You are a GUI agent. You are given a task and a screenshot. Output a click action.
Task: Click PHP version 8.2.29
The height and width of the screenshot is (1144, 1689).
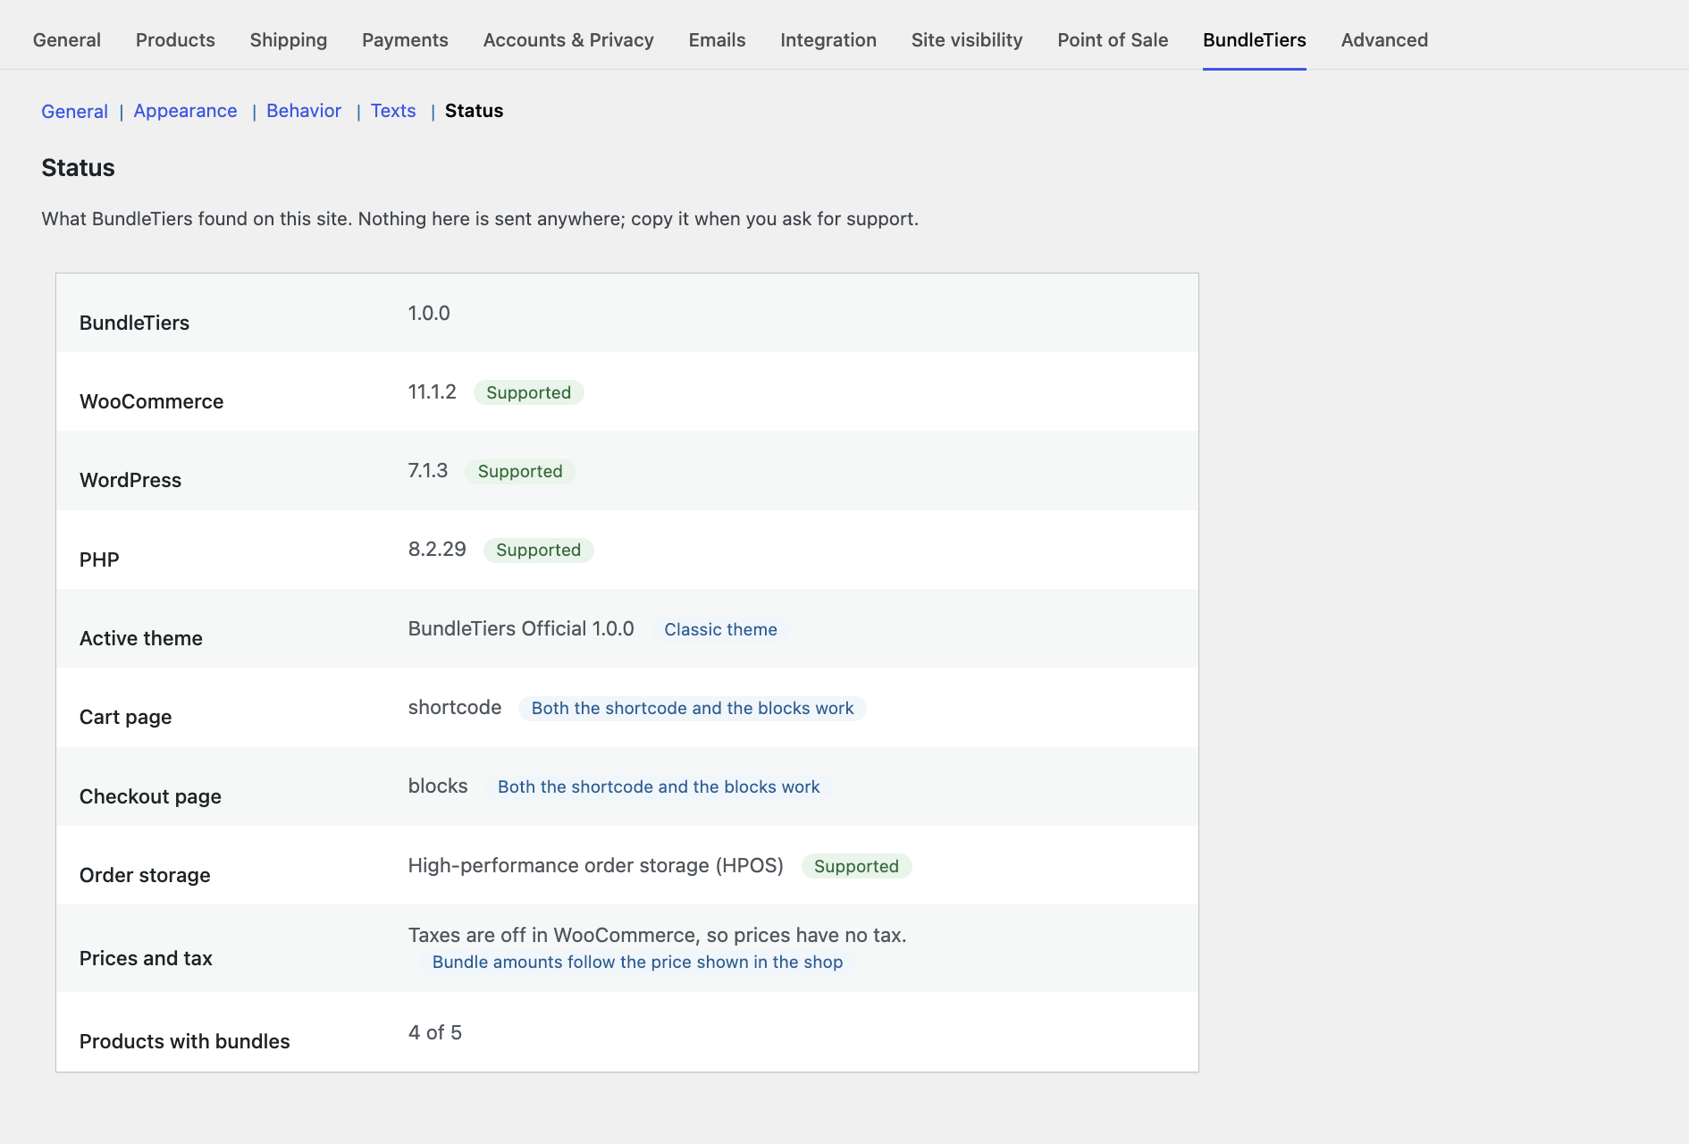coord(437,549)
